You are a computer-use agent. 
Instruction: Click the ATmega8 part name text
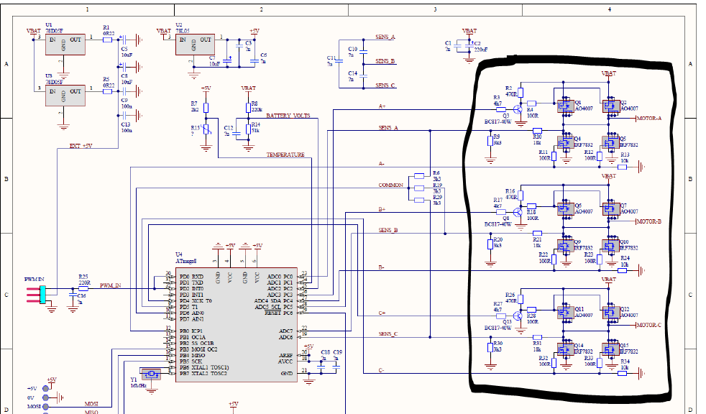(x=186, y=261)
